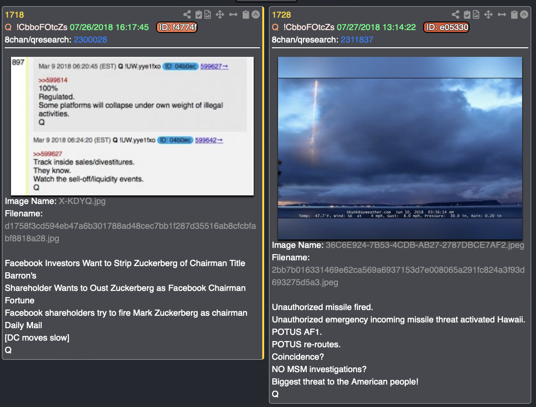Click "Biggest threat to the American people!"
Screen dimensions: 536x407
[345, 381]
